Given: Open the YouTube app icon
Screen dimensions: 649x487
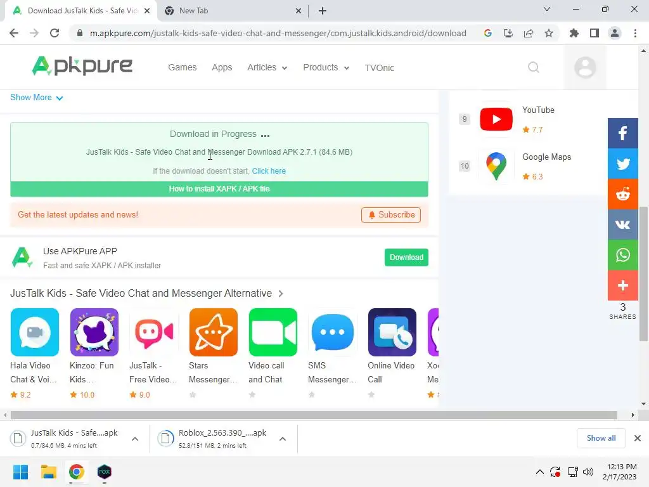Looking at the screenshot, I should tap(496, 119).
